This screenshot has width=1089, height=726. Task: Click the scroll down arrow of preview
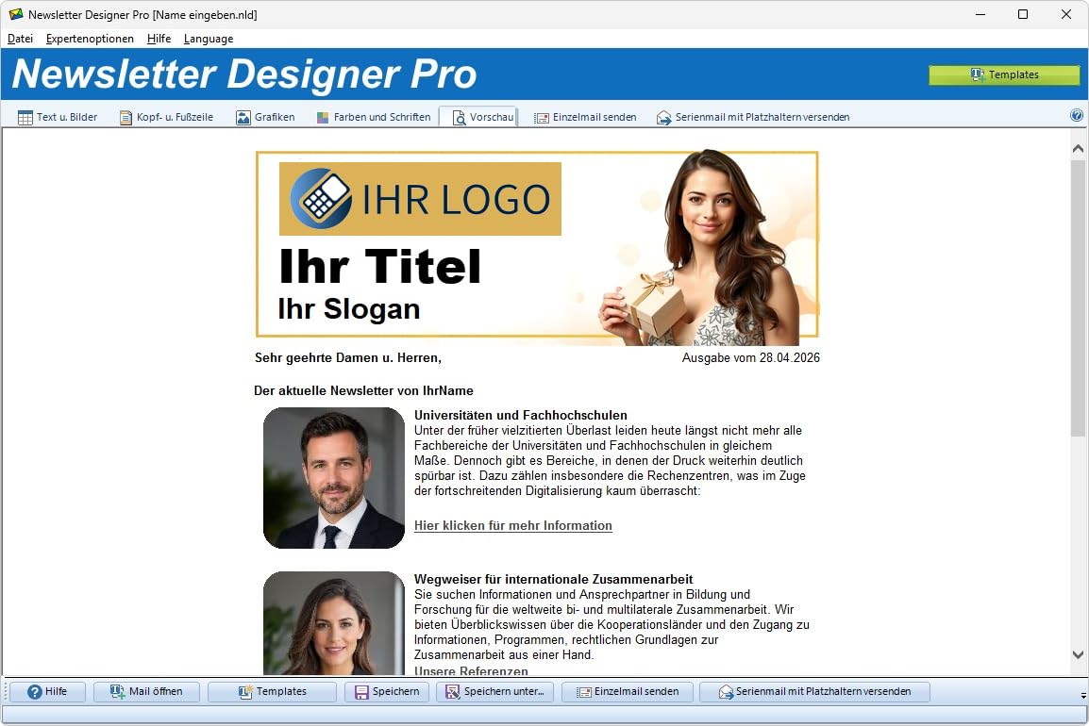pos(1078,654)
